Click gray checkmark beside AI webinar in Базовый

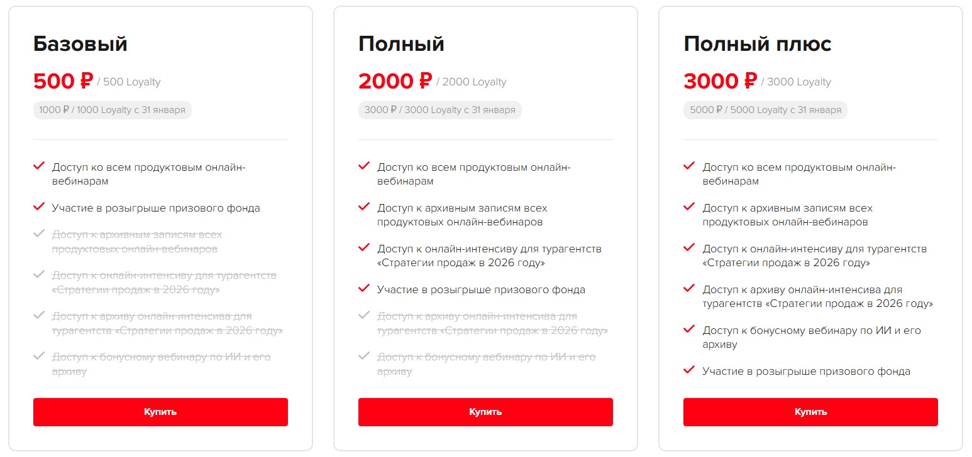(39, 356)
